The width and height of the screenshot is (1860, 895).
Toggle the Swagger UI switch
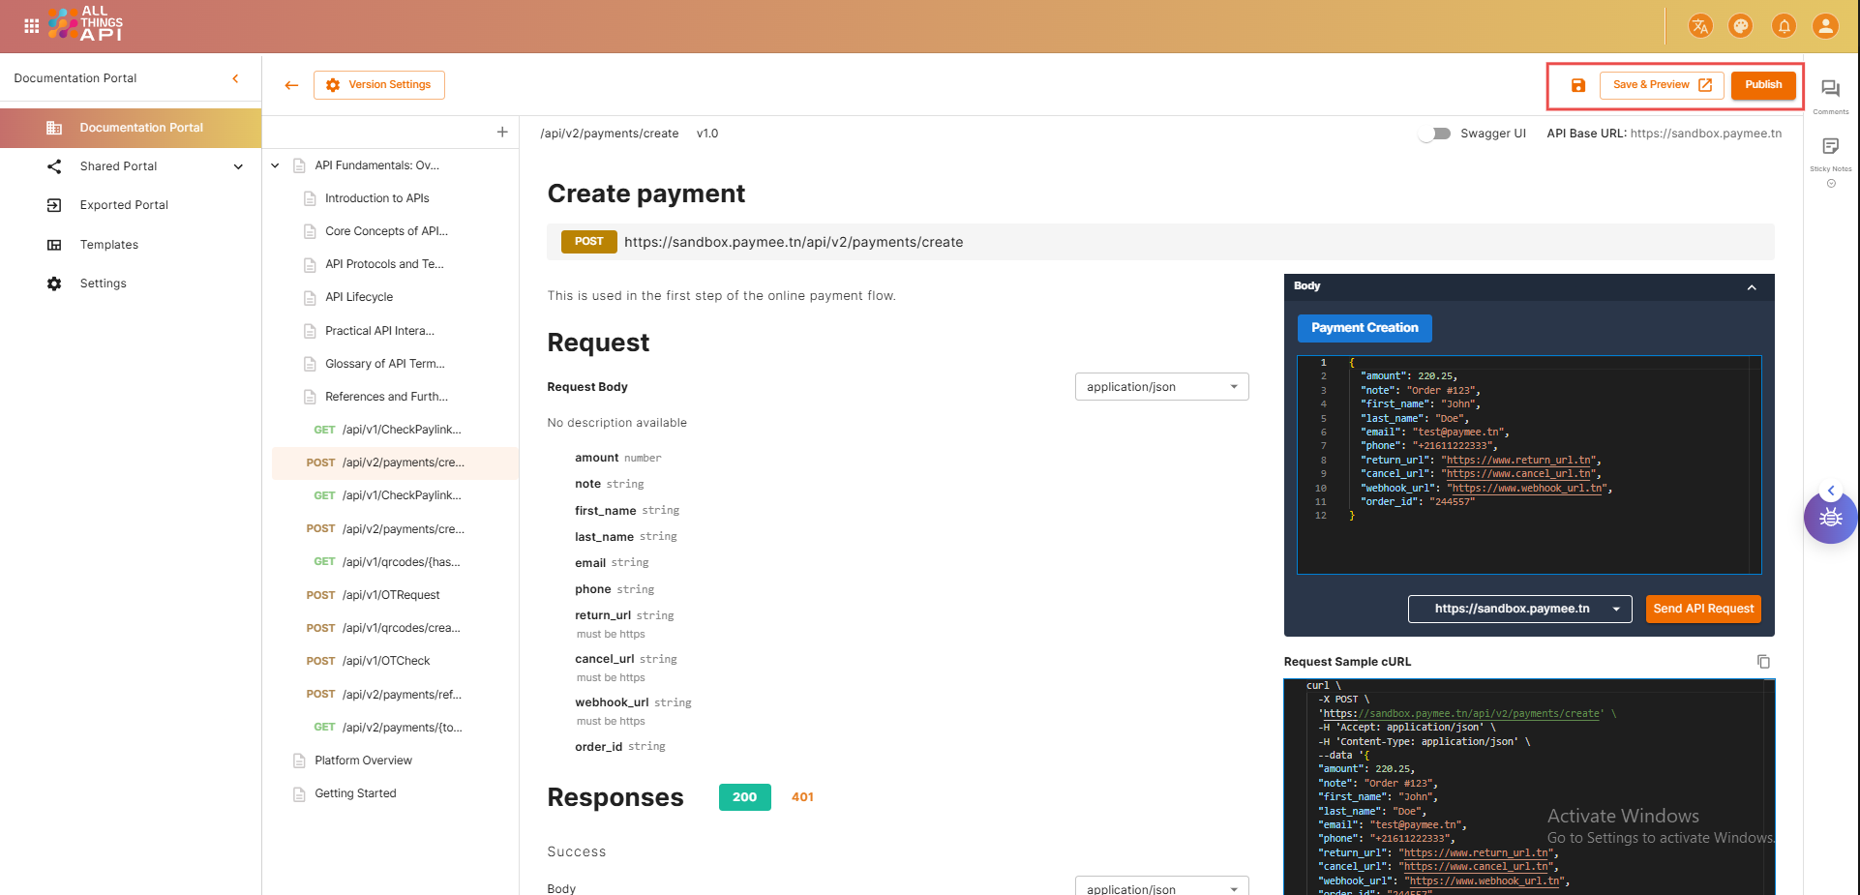tap(1435, 134)
